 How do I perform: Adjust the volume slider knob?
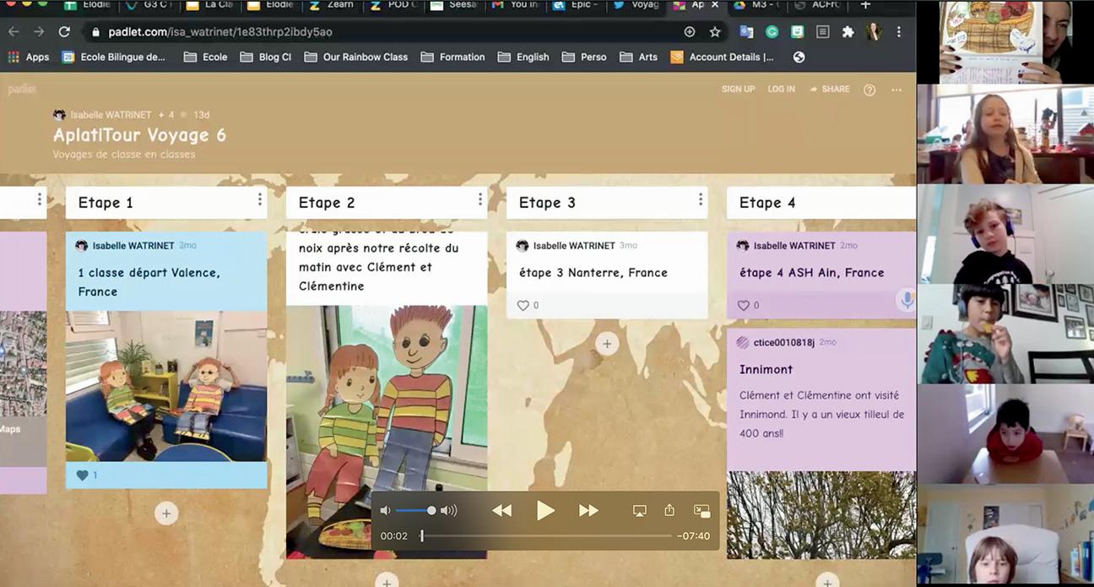pos(431,510)
